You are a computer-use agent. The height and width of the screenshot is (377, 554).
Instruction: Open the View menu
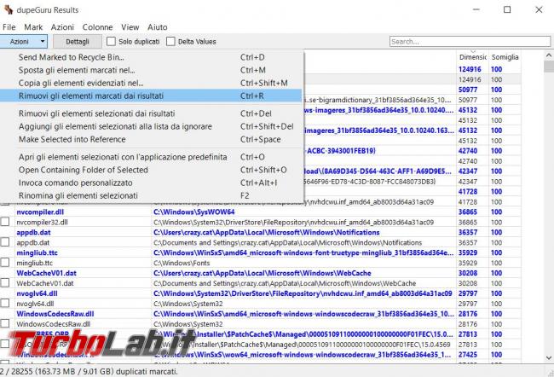point(130,27)
